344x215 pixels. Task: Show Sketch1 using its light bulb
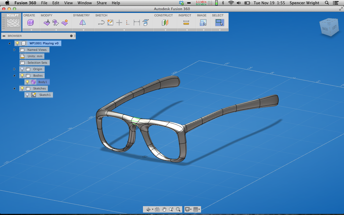click(27, 95)
